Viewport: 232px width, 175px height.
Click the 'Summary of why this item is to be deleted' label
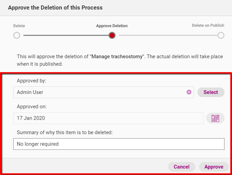[x=64, y=133]
